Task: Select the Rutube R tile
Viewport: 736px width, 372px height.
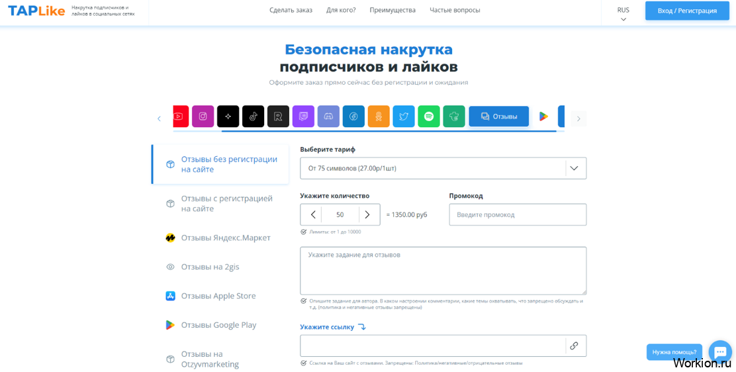Action: coord(279,116)
